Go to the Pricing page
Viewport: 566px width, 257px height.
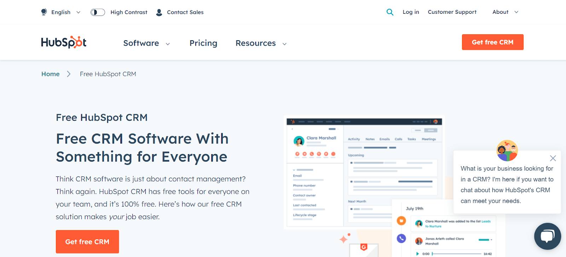[203, 43]
